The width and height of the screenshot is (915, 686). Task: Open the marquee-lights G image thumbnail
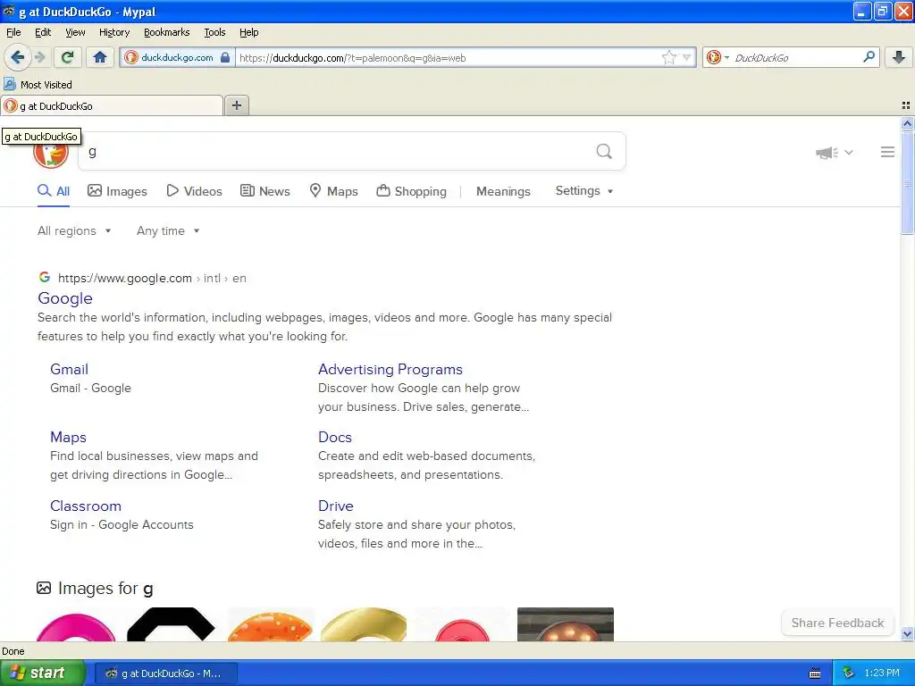click(x=566, y=624)
